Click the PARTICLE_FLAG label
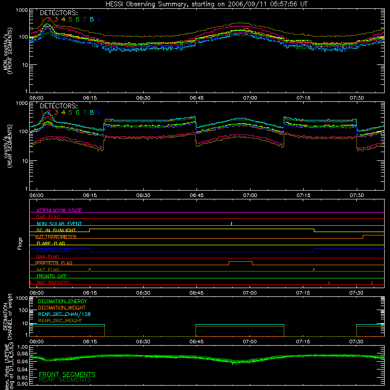 (x=54, y=263)
